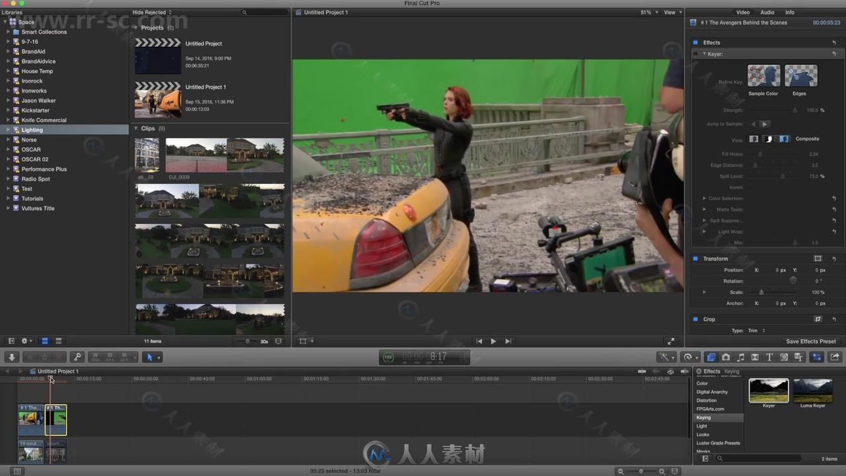Open clip appearance options in browser
The width and height of the screenshot is (846, 476).
pyautogui.click(x=278, y=341)
